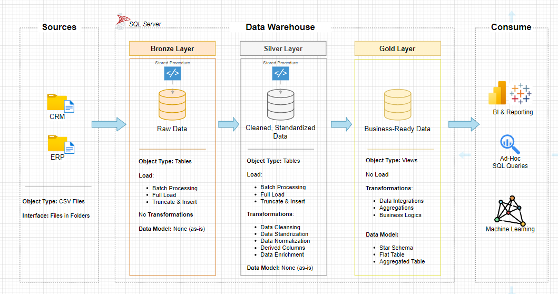Select the Bronze Layer stored procedure icon
The width and height of the screenshot is (558, 294).
[172, 73]
